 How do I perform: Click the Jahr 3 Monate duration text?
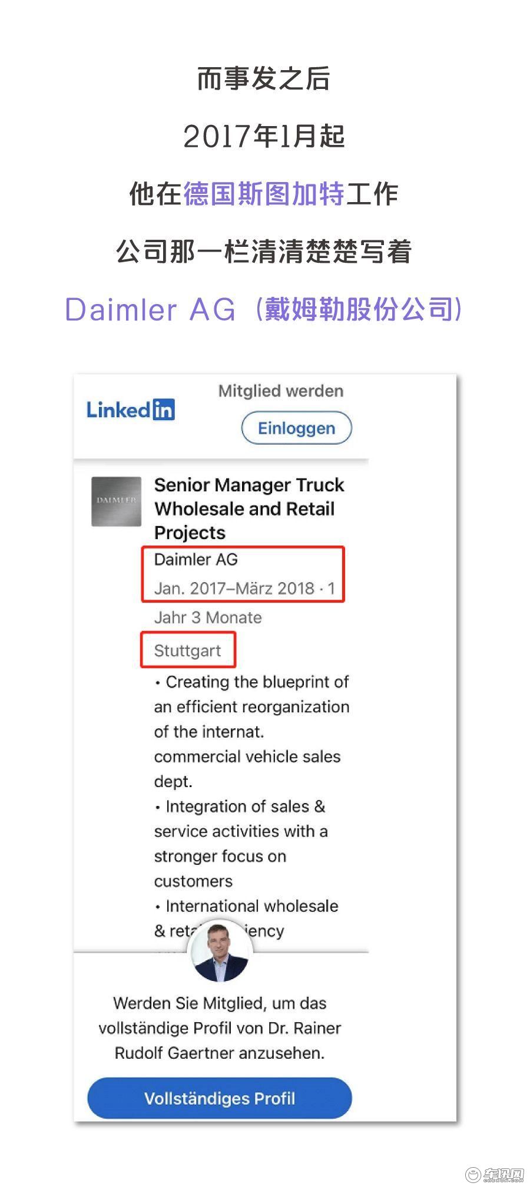click(208, 617)
